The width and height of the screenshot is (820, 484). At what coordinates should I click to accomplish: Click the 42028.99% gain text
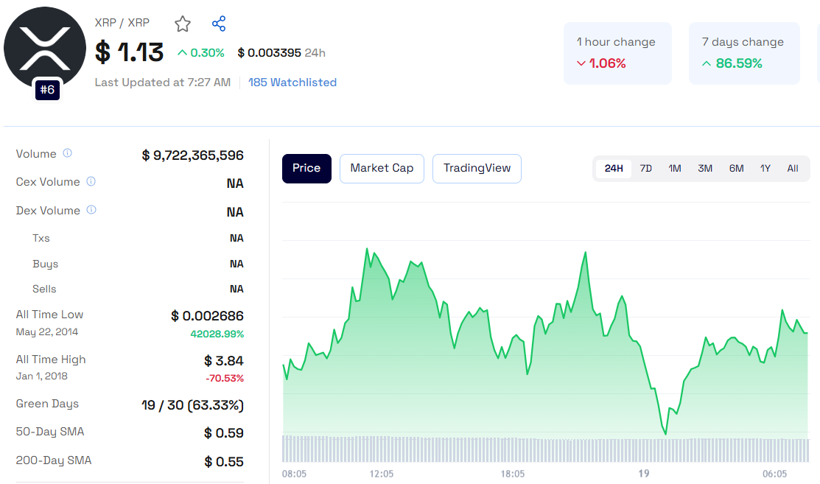(x=217, y=334)
